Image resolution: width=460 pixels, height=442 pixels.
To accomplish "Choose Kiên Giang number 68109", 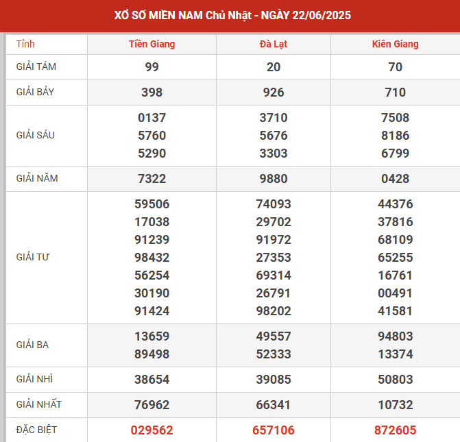I will [395, 240].
